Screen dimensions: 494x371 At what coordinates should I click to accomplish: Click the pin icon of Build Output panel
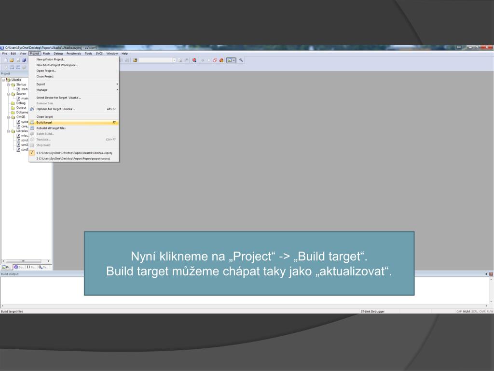pos(486,274)
